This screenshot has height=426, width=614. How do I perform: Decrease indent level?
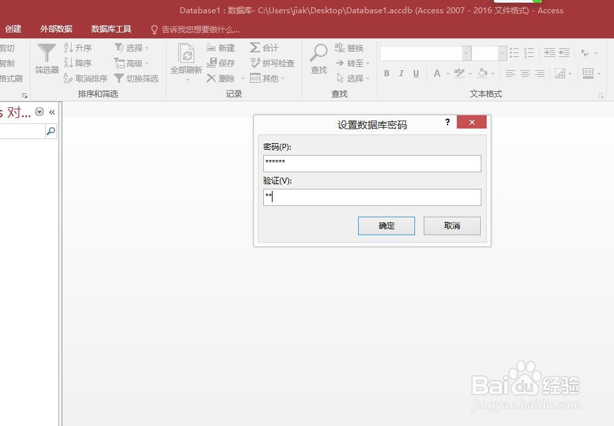(x=564, y=53)
